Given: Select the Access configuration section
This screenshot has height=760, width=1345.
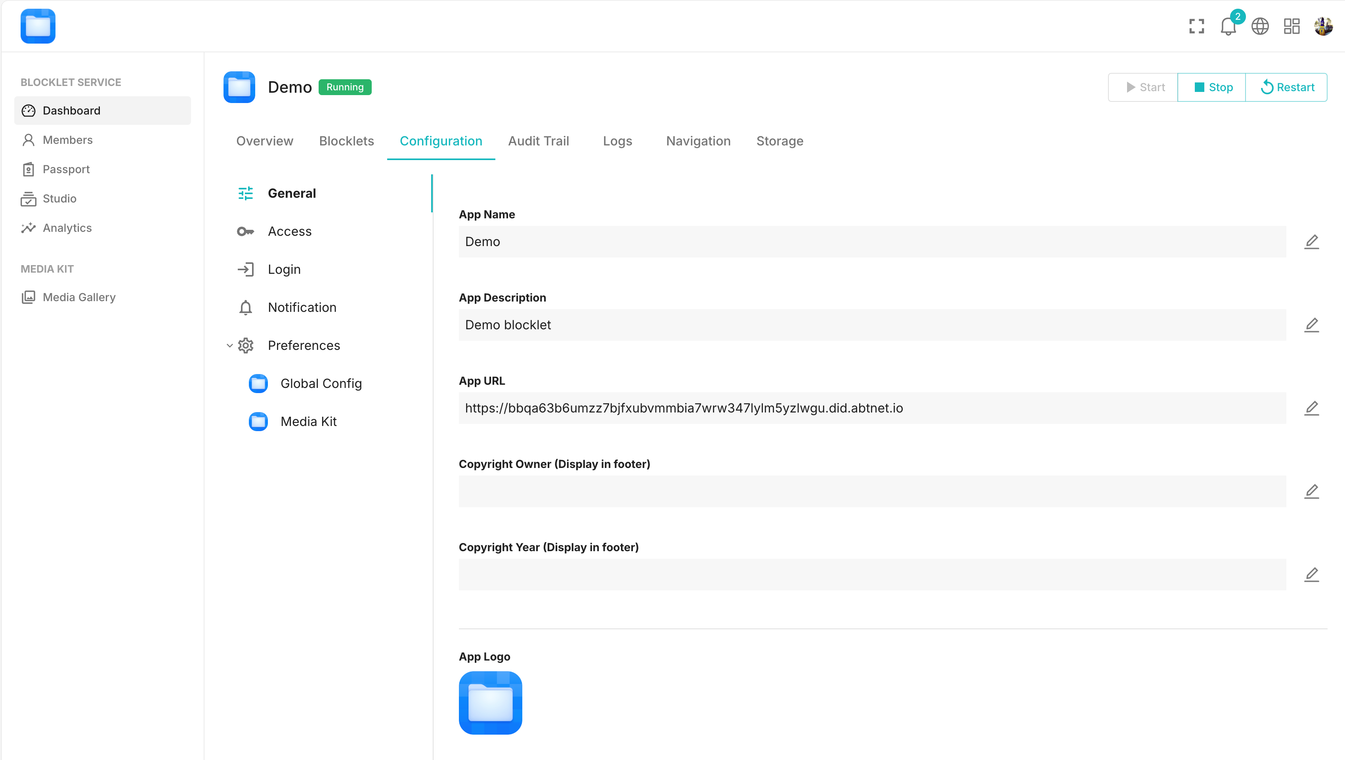Looking at the screenshot, I should pyautogui.click(x=289, y=231).
